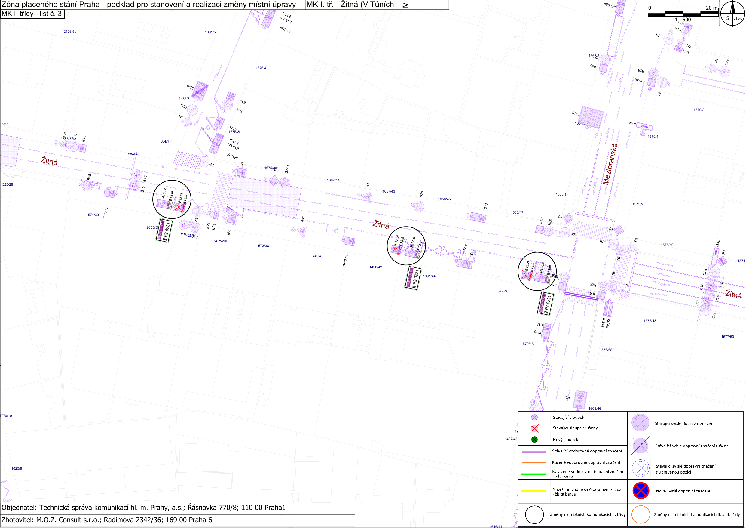Image resolution: width=746 pixels, height=528 pixels.
Task: Click the red-crossed sign in the circle near 572/46
Action: coord(527,275)
